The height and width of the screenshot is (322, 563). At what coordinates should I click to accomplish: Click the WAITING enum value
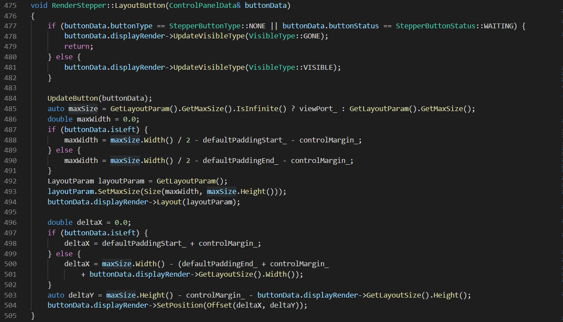click(498, 26)
